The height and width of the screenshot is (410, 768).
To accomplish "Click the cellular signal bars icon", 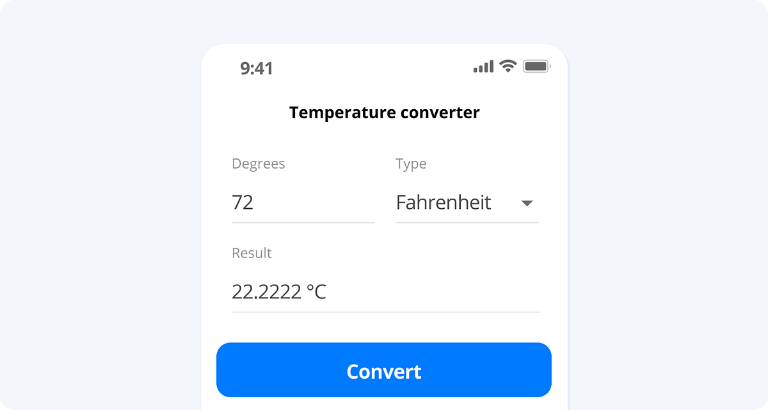I will (x=484, y=65).
